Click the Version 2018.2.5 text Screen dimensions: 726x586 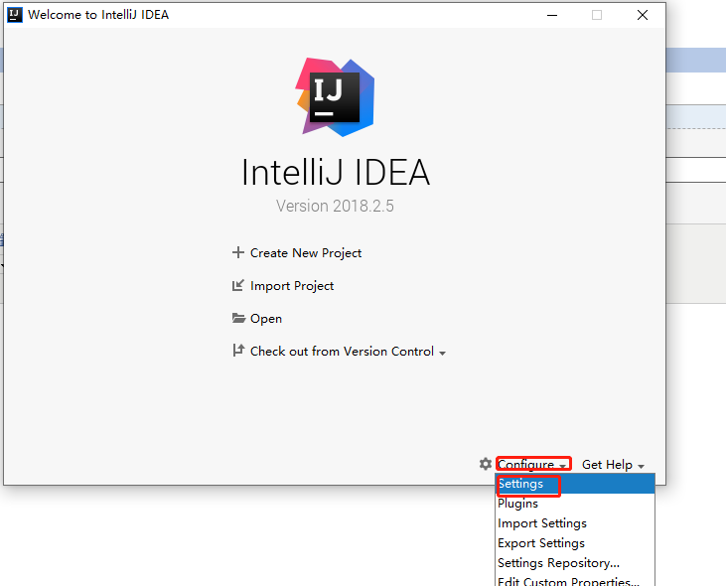335,206
